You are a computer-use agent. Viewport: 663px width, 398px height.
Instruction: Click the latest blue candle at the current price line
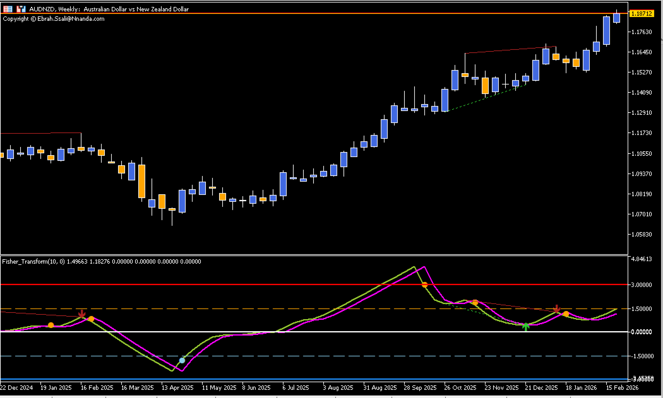point(616,18)
